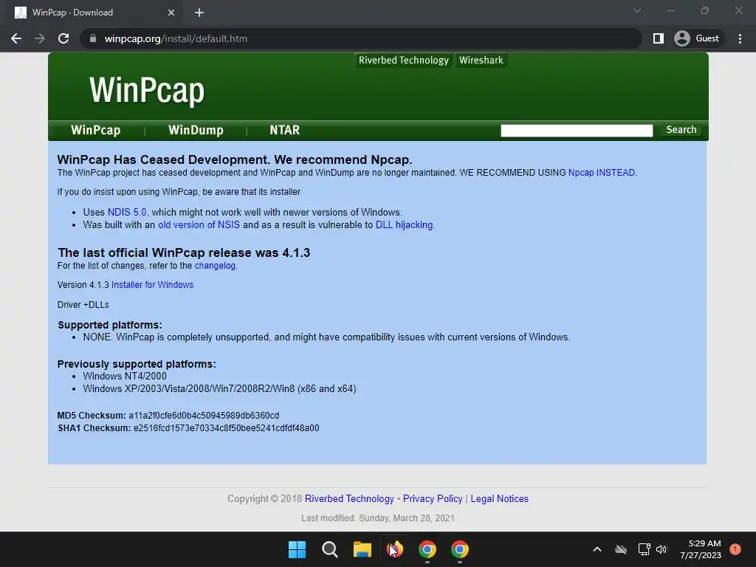The image size is (756, 567).
Task: Open the changelog link
Action: tap(215, 266)
